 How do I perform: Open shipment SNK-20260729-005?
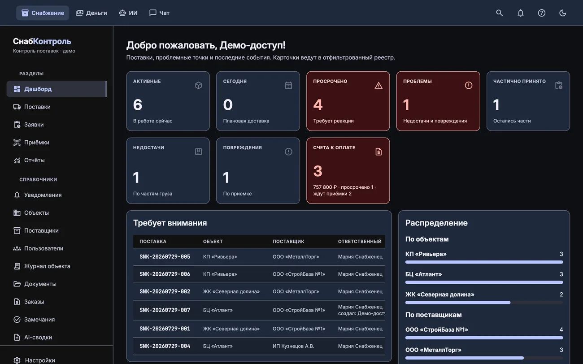(165, 257)
